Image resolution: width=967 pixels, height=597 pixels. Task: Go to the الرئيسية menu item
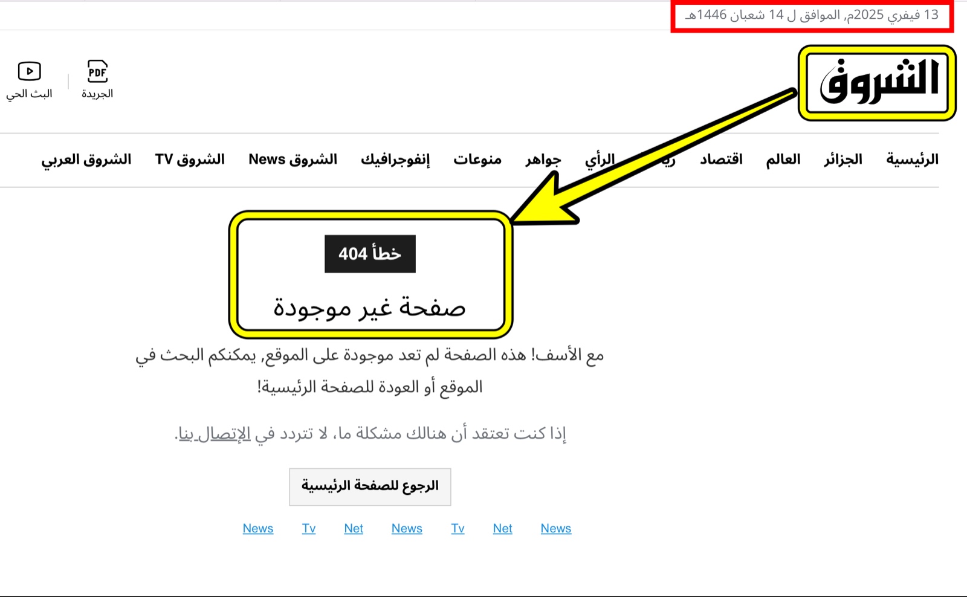pyautogui.click(x=912, y=160)
